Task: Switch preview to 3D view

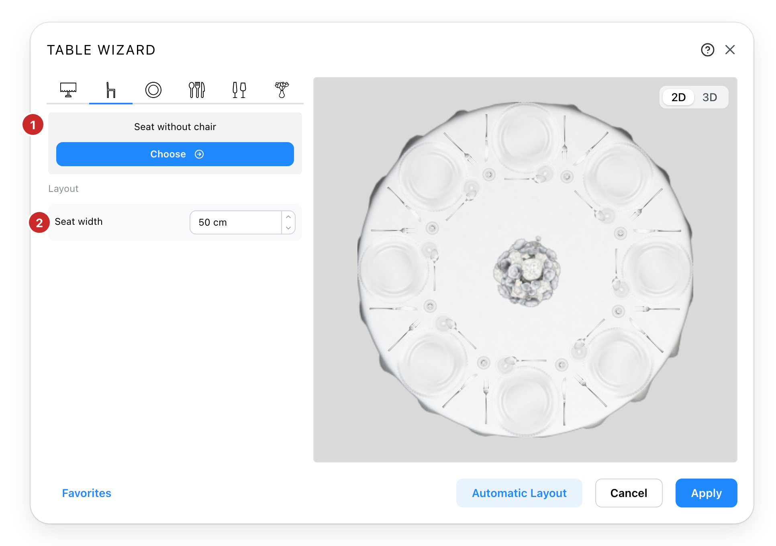Action: (x=710, y=97)
